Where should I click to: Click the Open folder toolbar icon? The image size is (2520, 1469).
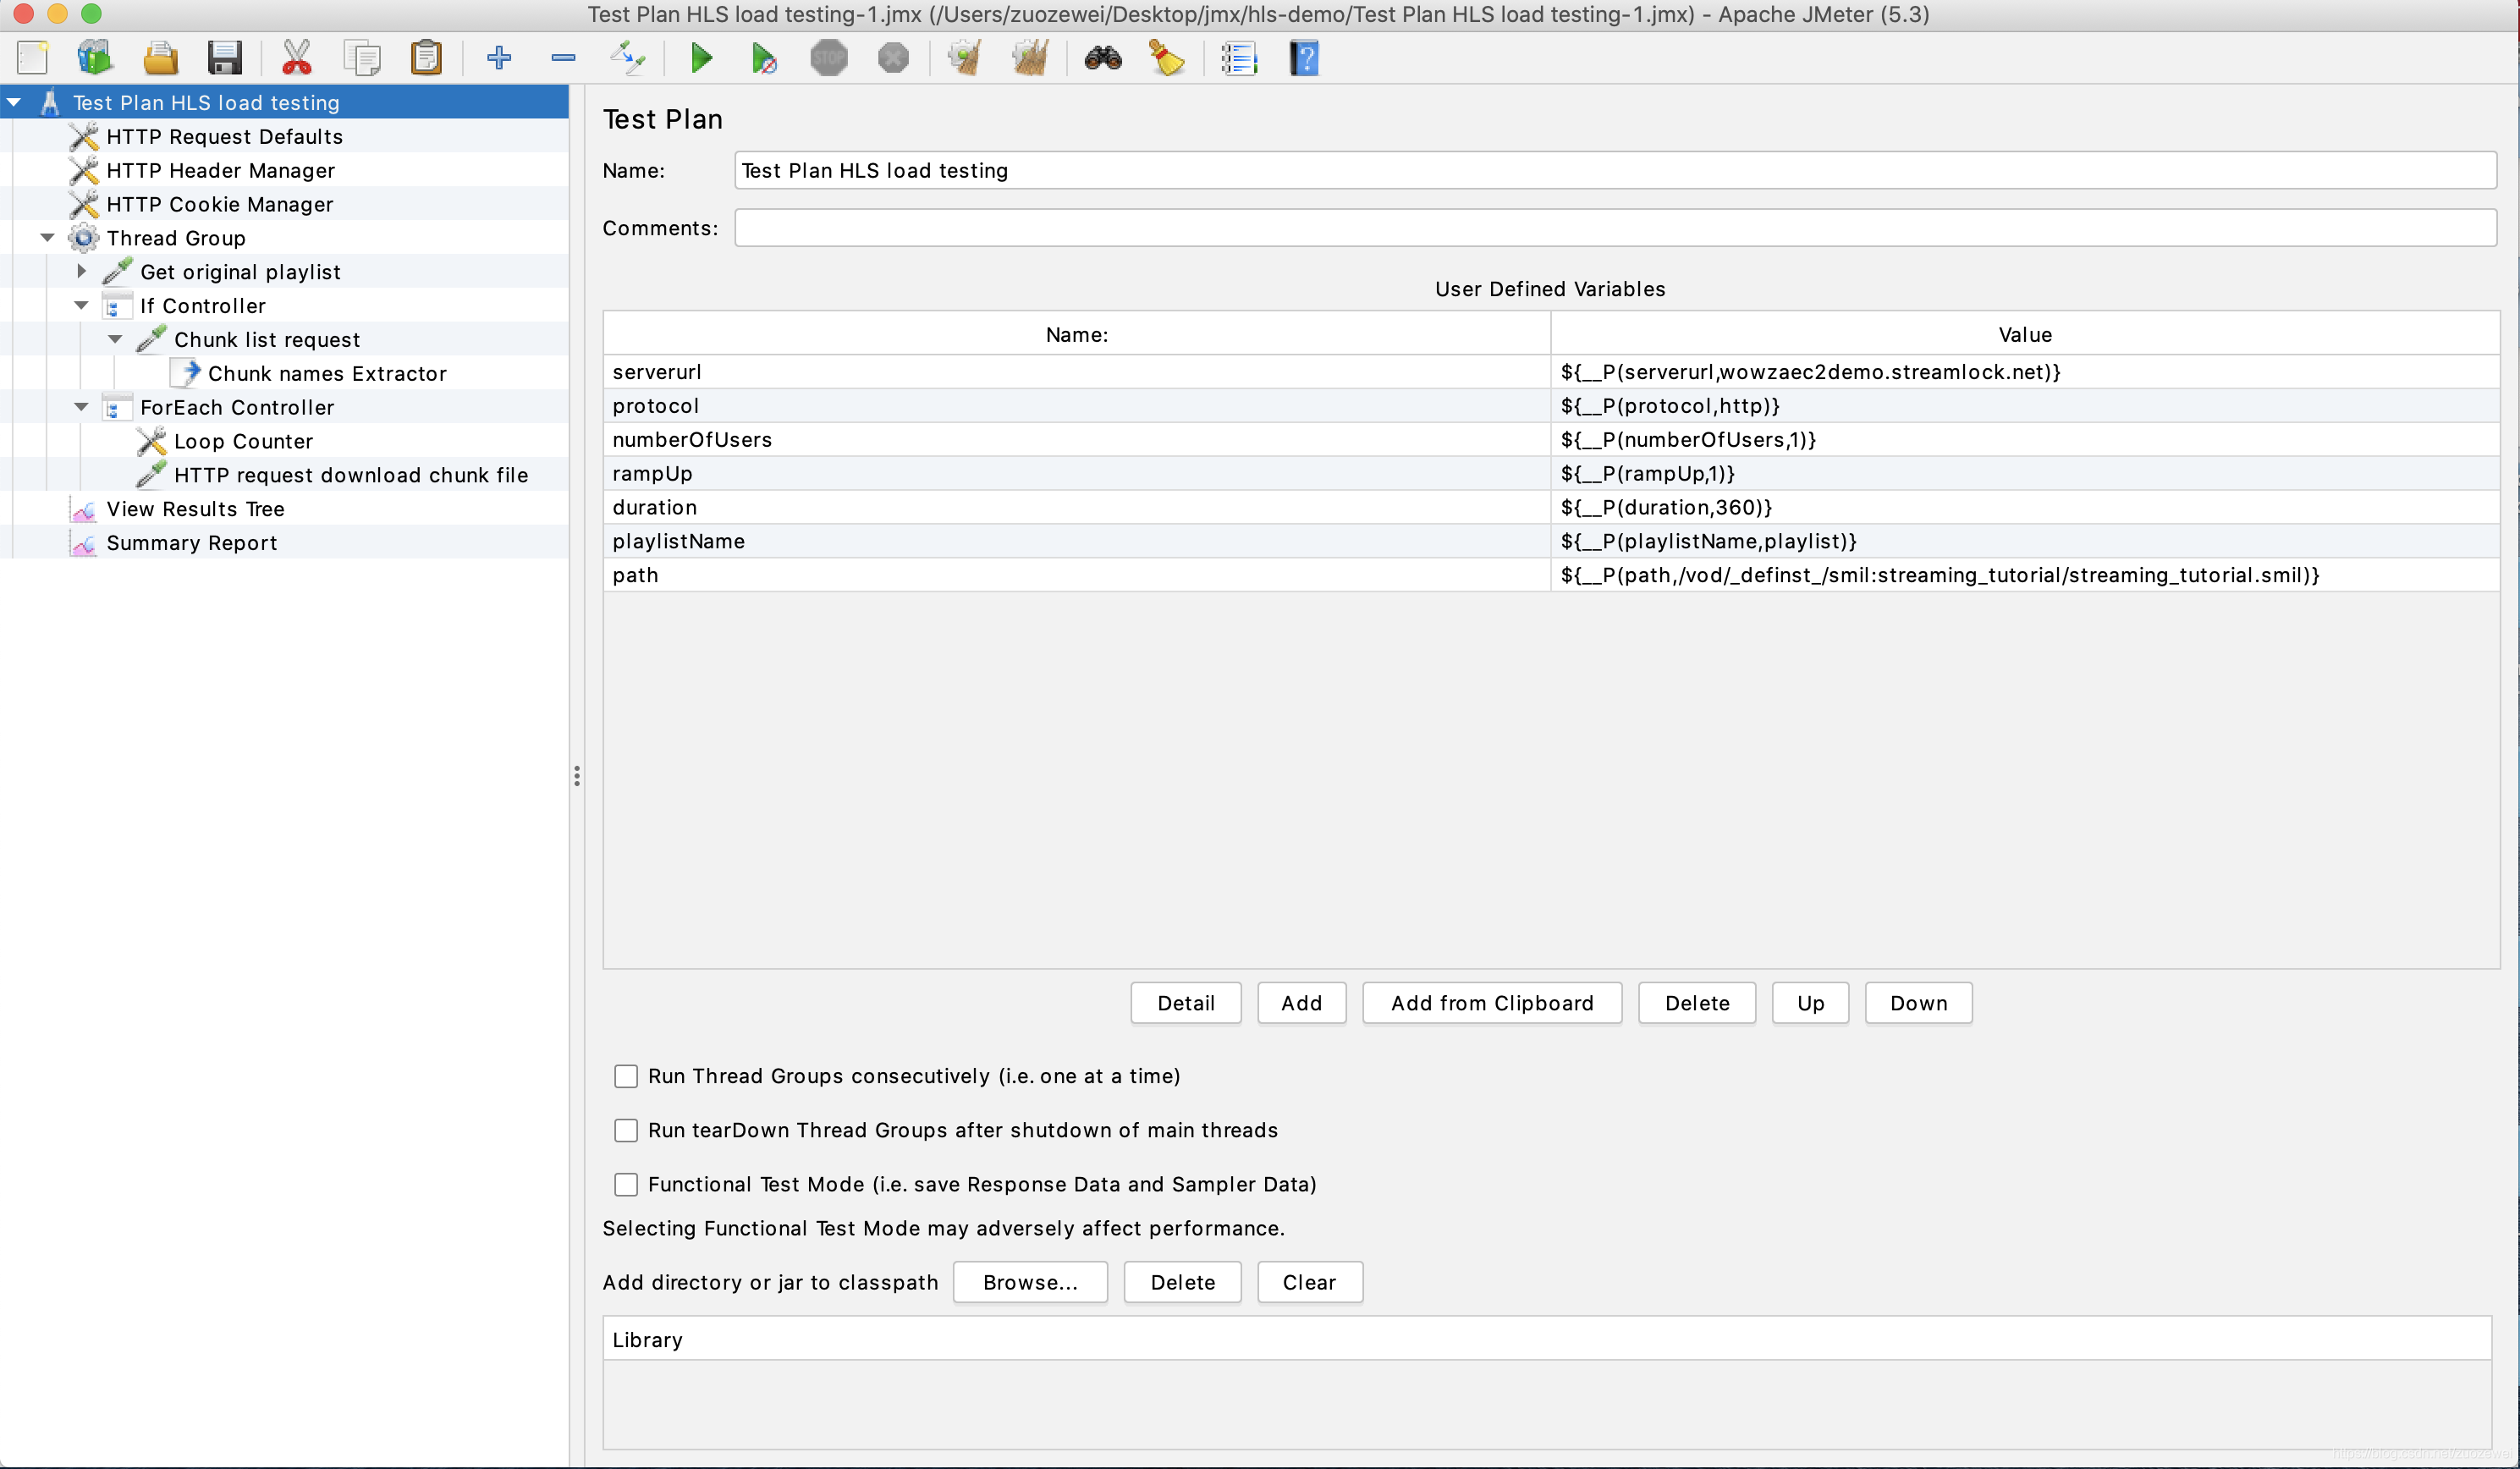[x=160, y=58]
